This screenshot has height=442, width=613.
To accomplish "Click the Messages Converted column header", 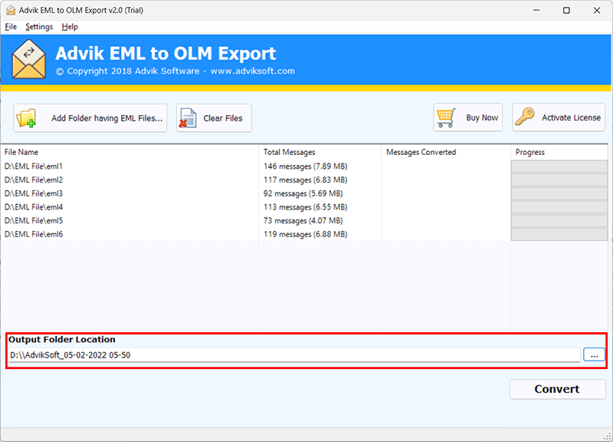I will tap(446, 152).
